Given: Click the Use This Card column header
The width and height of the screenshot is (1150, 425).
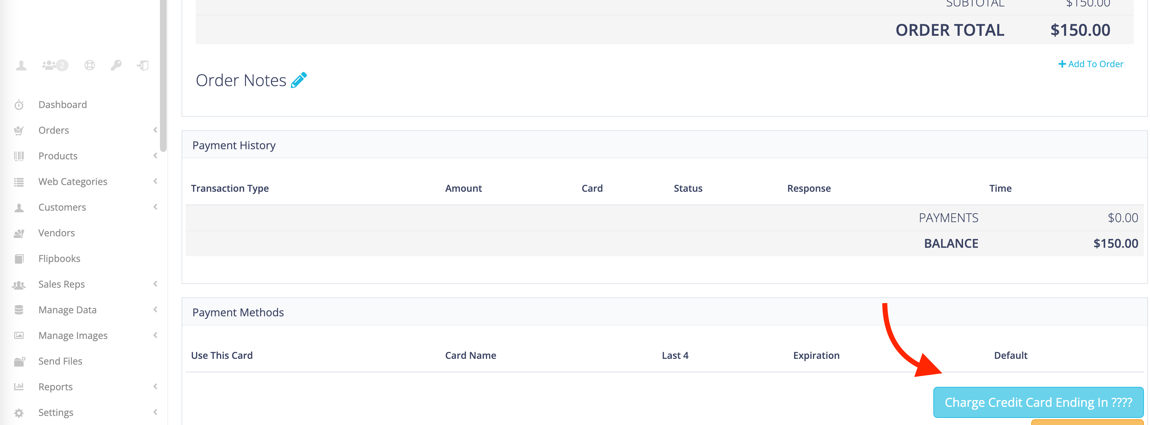Looking at the screenshot, I should coord(222,355).
